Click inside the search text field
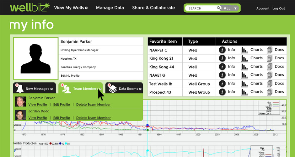Screen dimensions: 295x157 [x=201, y=8]
